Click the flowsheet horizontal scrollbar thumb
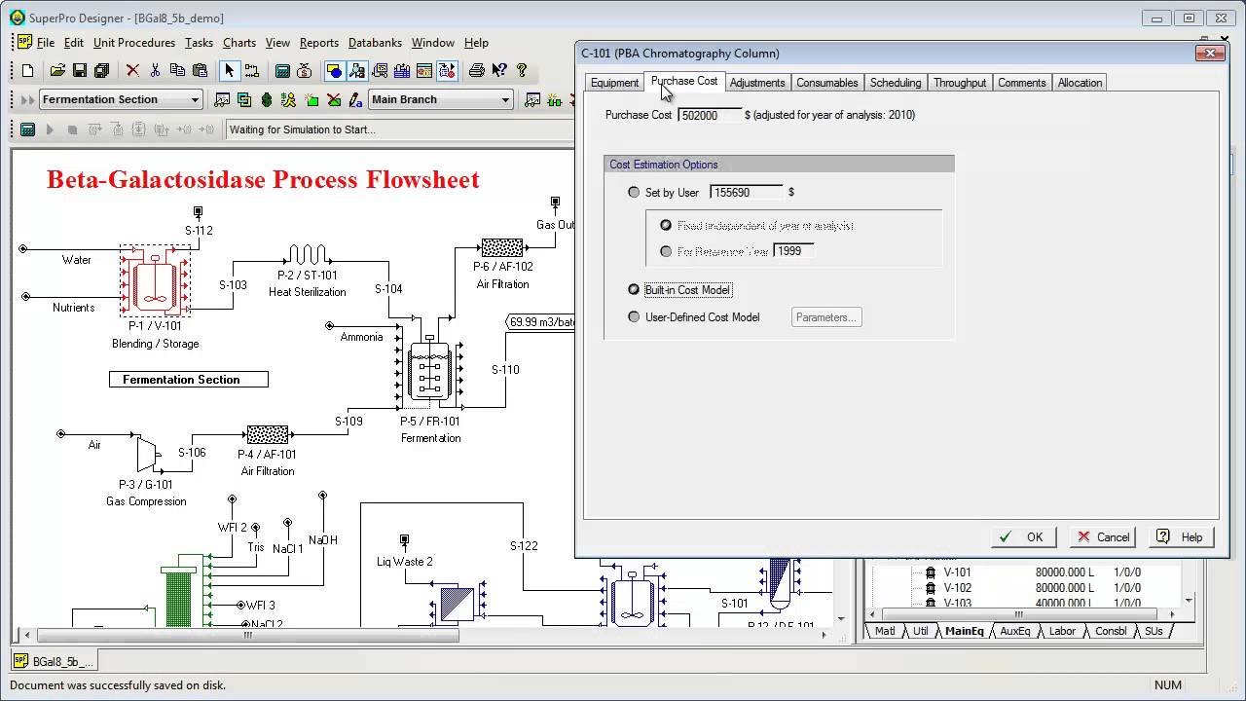 click(247, 635)
